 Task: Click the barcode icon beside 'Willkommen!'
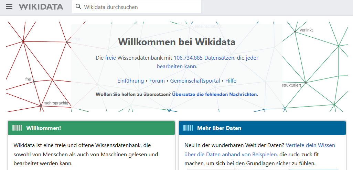pyautogui.click(x=17, y=128)
